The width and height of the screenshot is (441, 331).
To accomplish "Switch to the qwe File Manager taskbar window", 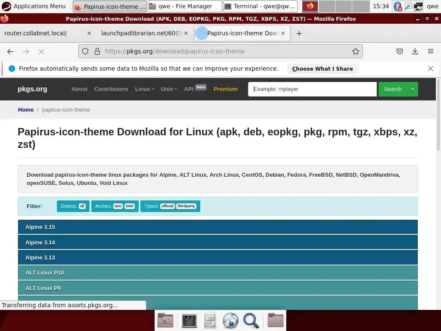I will [x=185, y=6].
